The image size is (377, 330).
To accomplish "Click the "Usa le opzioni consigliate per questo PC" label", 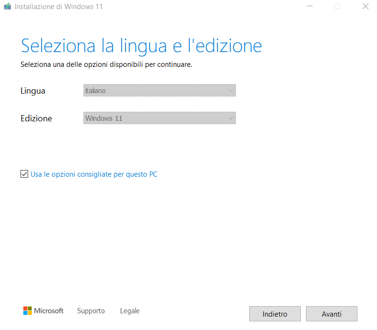I will pos(94,174).
